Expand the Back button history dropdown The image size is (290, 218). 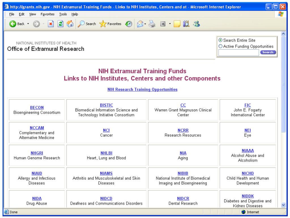pyautogui.click(x=28, y=24)
